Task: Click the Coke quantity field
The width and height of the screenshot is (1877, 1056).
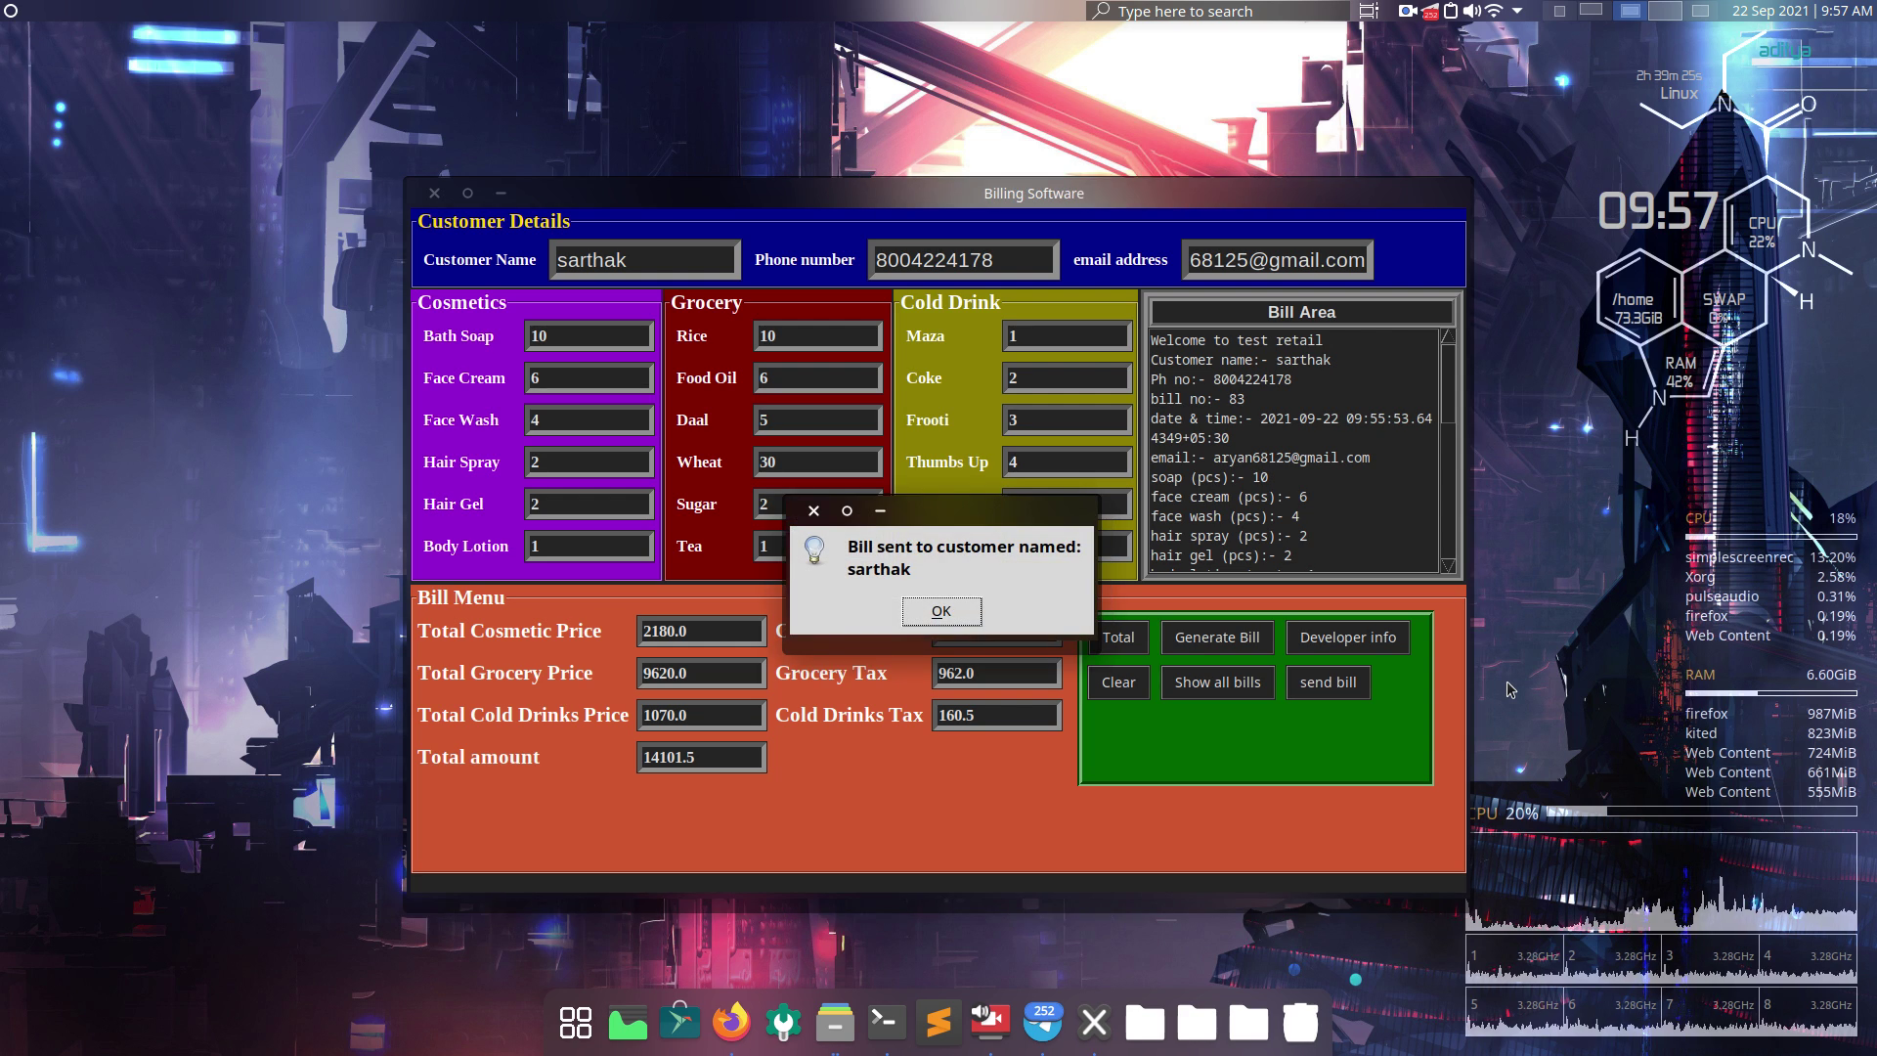Action: (x=1068, y=378)
